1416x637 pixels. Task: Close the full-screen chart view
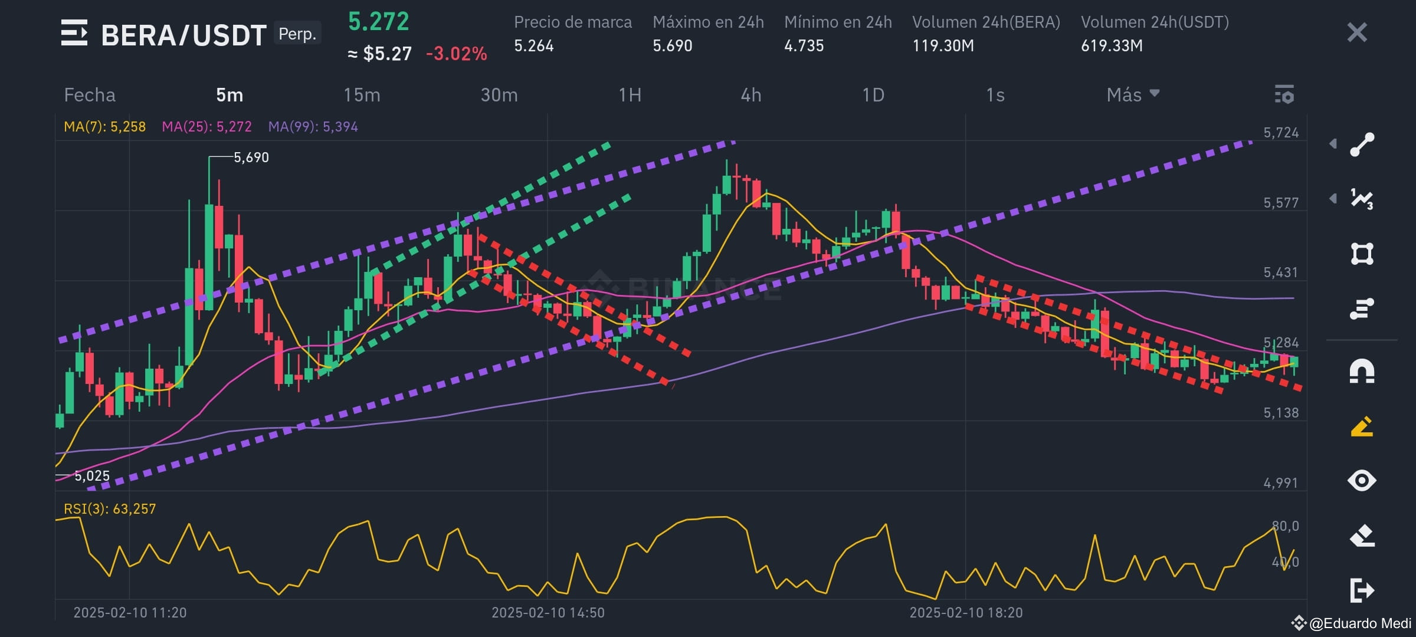point(1357,32)
